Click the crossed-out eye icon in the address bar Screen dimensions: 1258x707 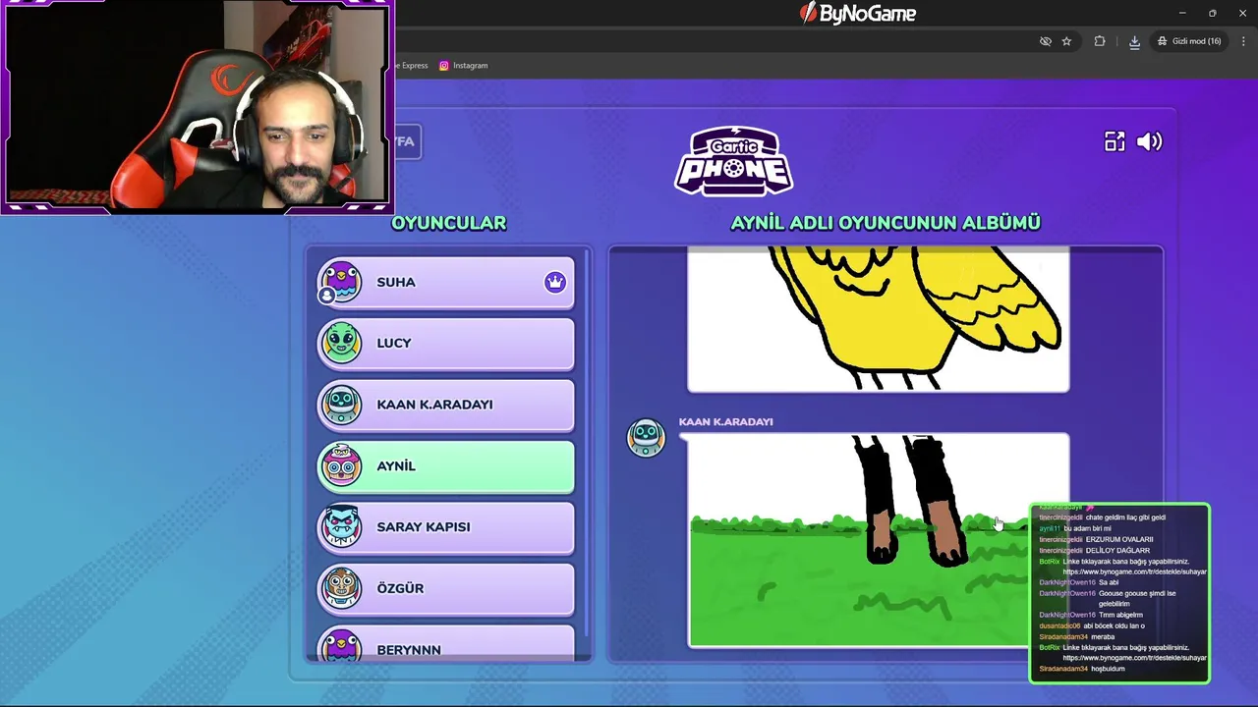[x=1046, y=41]
